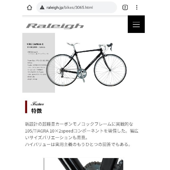Click the not-secure warning triangle icon
Screen dimensions: 170x170
click(x=42, y=7)
